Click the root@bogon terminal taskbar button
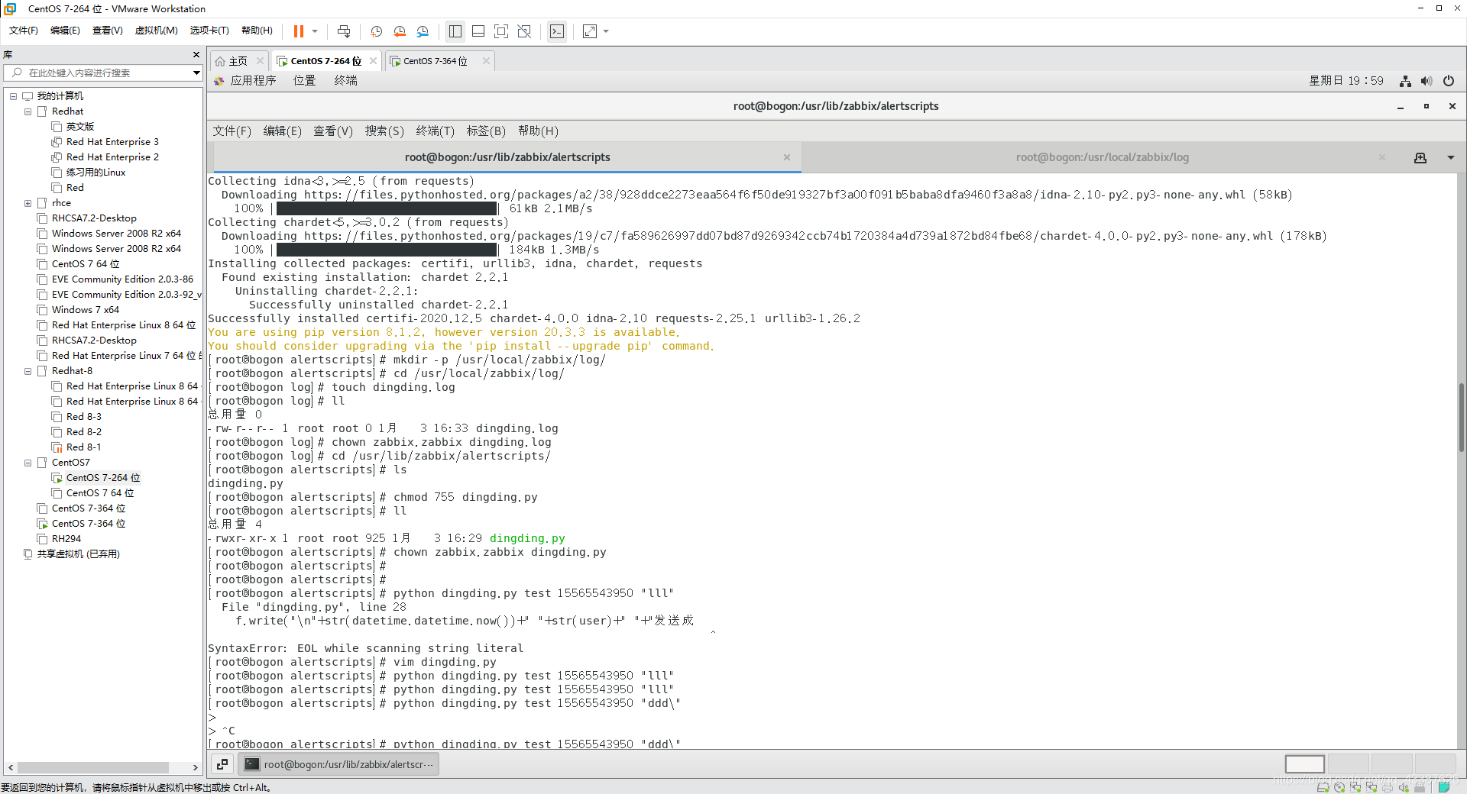1467x794 pixels. coord(339,764)
